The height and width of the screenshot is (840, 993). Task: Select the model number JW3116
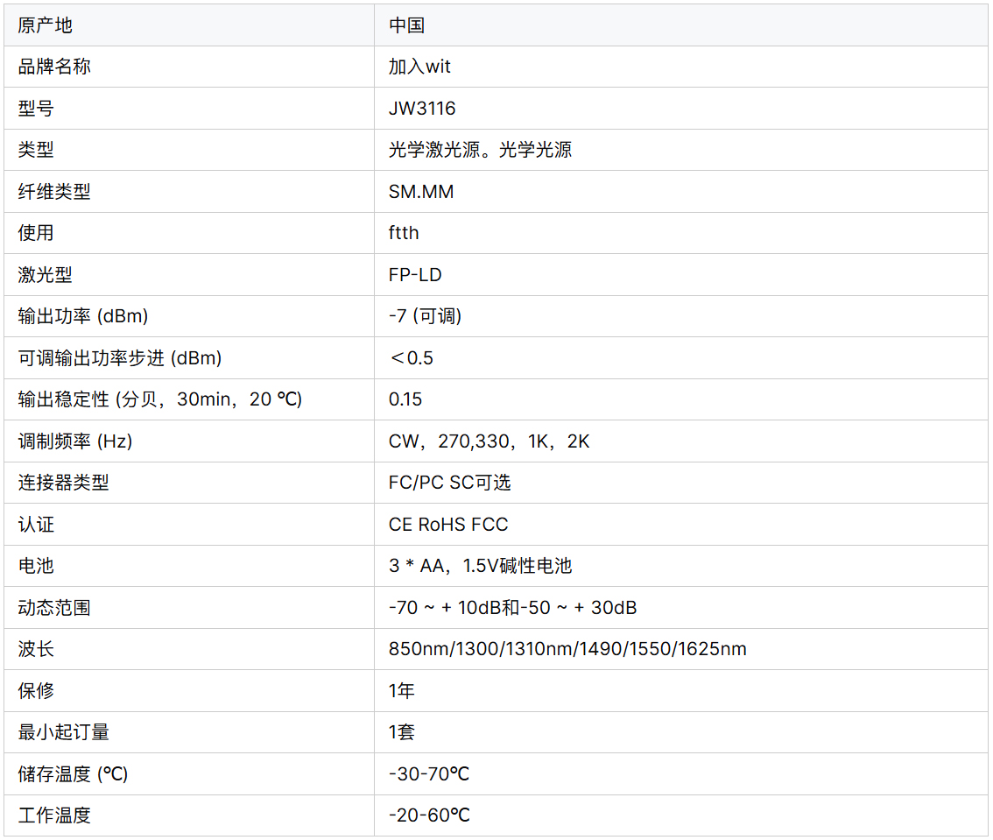(x=422, y=109)
